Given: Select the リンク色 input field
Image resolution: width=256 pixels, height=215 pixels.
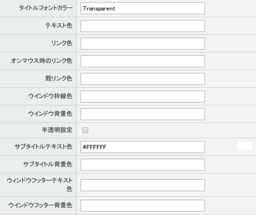Looking at the screenshot, I should pos(143,43).
